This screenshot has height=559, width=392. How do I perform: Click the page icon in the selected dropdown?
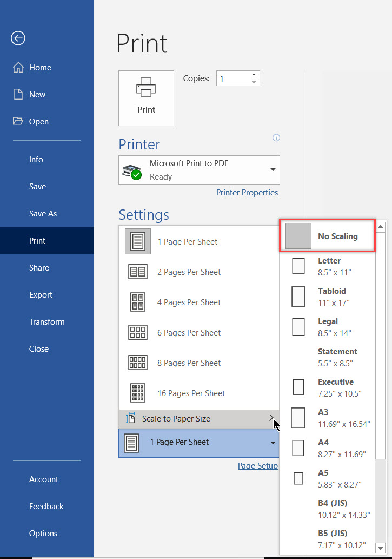(131, 443)
